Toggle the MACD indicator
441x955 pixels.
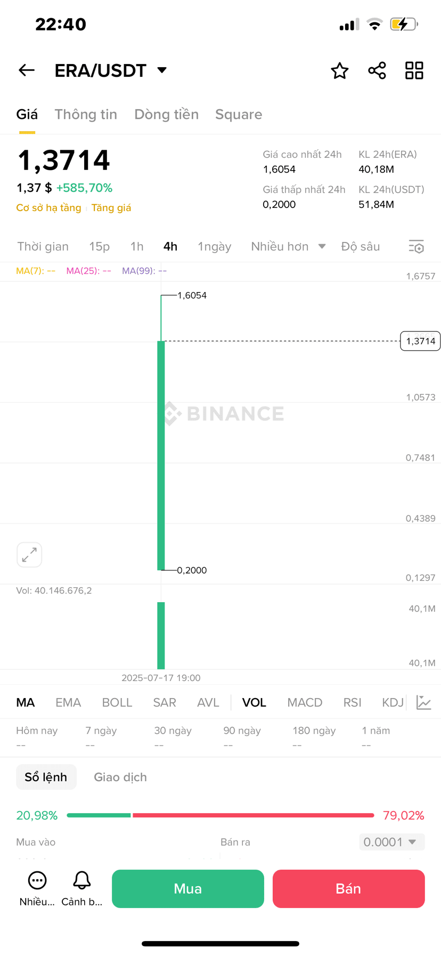305,702
